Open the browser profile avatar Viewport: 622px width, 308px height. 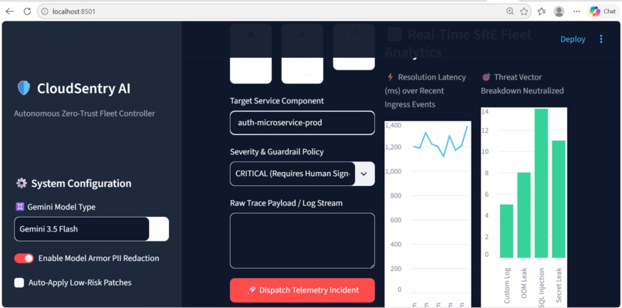(x=559, y=12)
